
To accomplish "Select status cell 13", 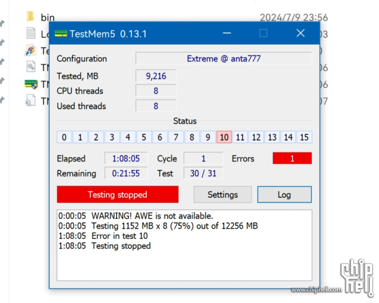I will (x=272, y=137).
